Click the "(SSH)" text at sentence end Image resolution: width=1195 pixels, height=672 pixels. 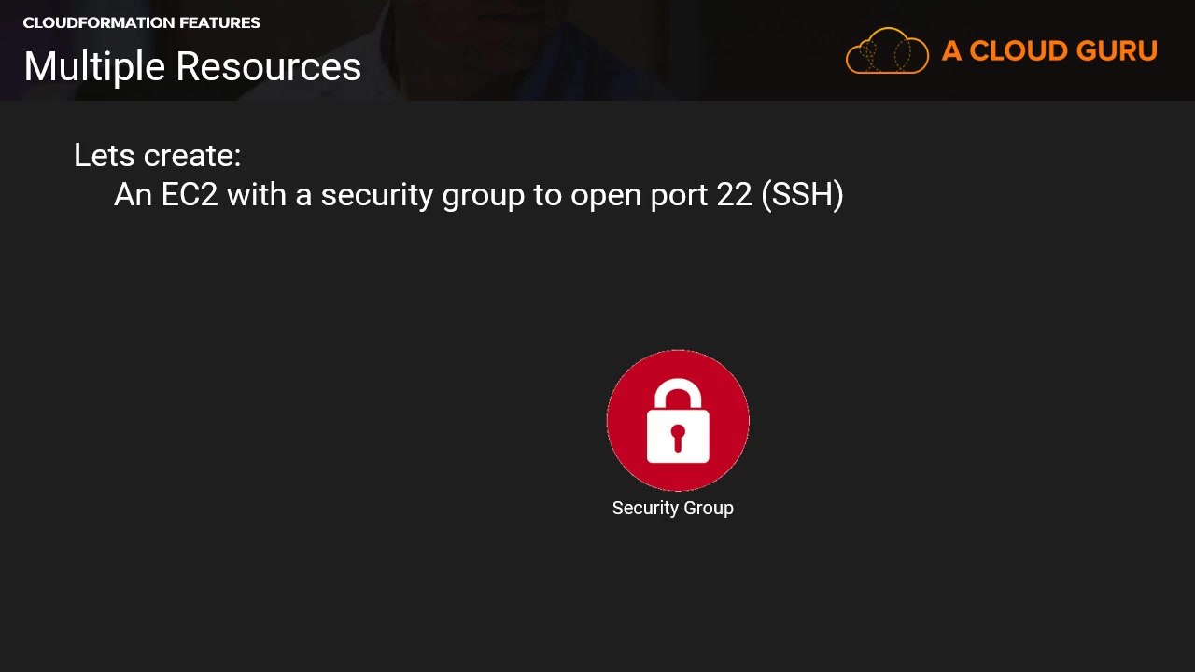tap(802, 194)
